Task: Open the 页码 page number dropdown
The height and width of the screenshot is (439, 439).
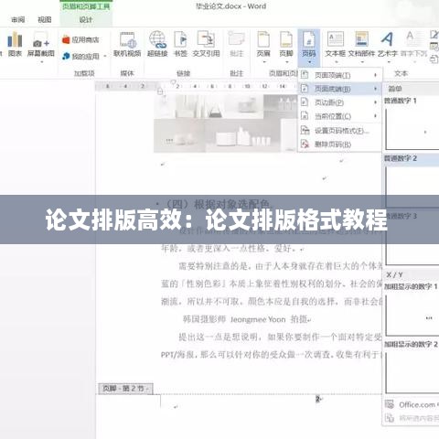Action: pos(309,48)
